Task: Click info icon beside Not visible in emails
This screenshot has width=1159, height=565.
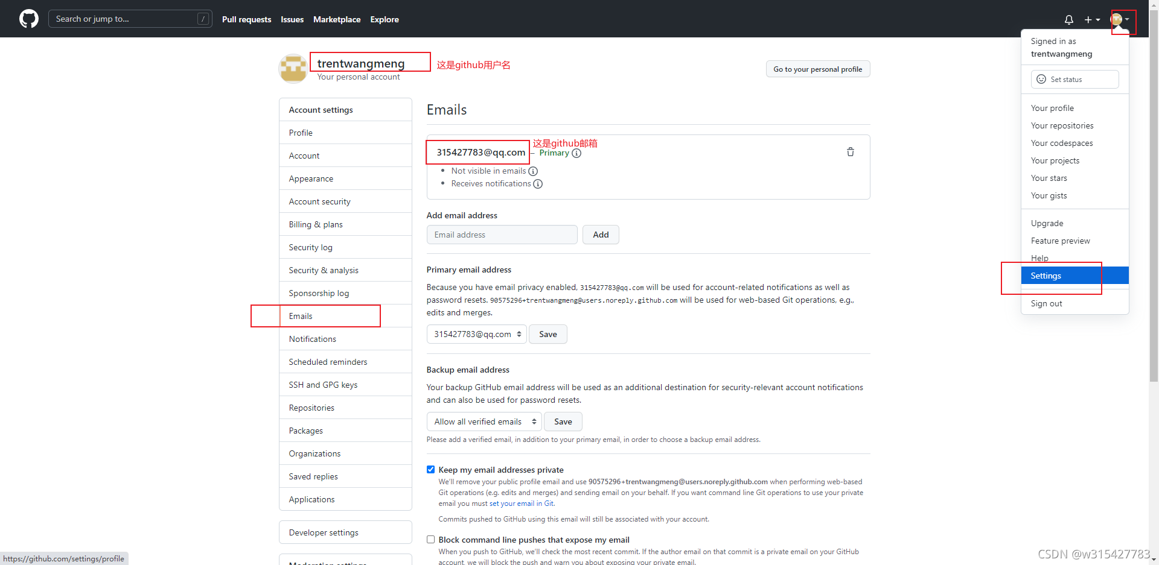Action: [x=533, y=171]
